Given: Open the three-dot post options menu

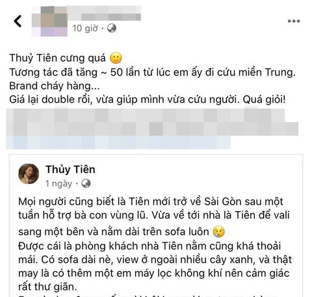Looking at the screenshot, I should [x=294, y=21].
